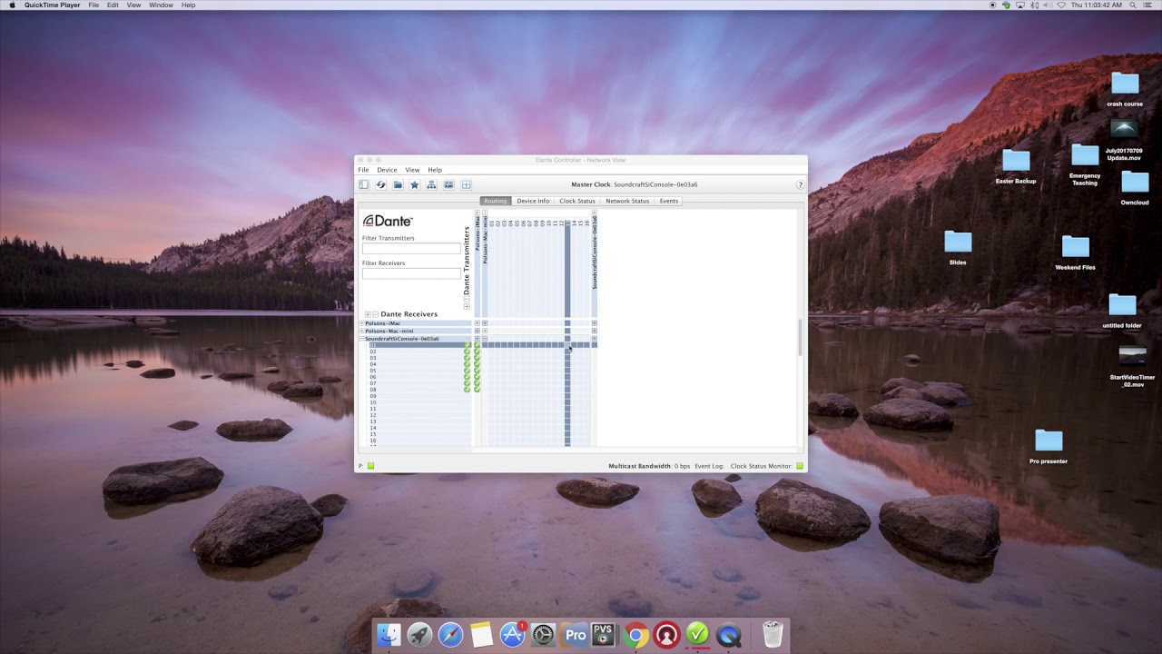
Task: Open System Preferences from the dock
Action: click(543, 635)
